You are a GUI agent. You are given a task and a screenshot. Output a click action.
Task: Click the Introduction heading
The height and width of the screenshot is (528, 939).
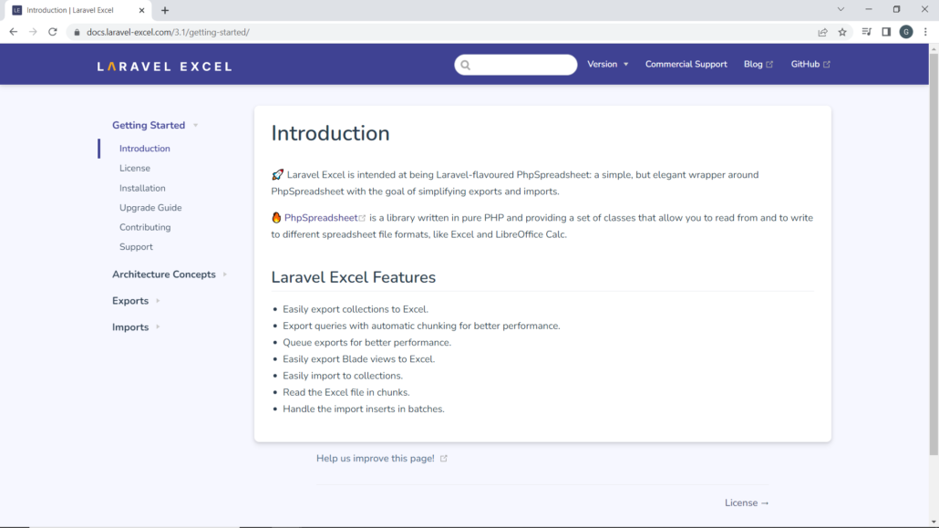(330, 134)
